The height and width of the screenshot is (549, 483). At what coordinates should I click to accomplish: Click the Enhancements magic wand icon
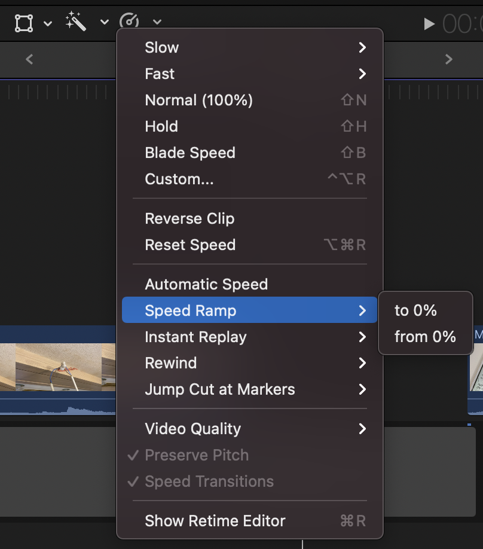(x=75, y=21)
